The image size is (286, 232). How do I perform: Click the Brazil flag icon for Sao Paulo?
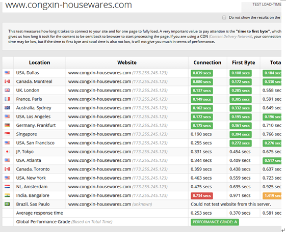(7, 204)
